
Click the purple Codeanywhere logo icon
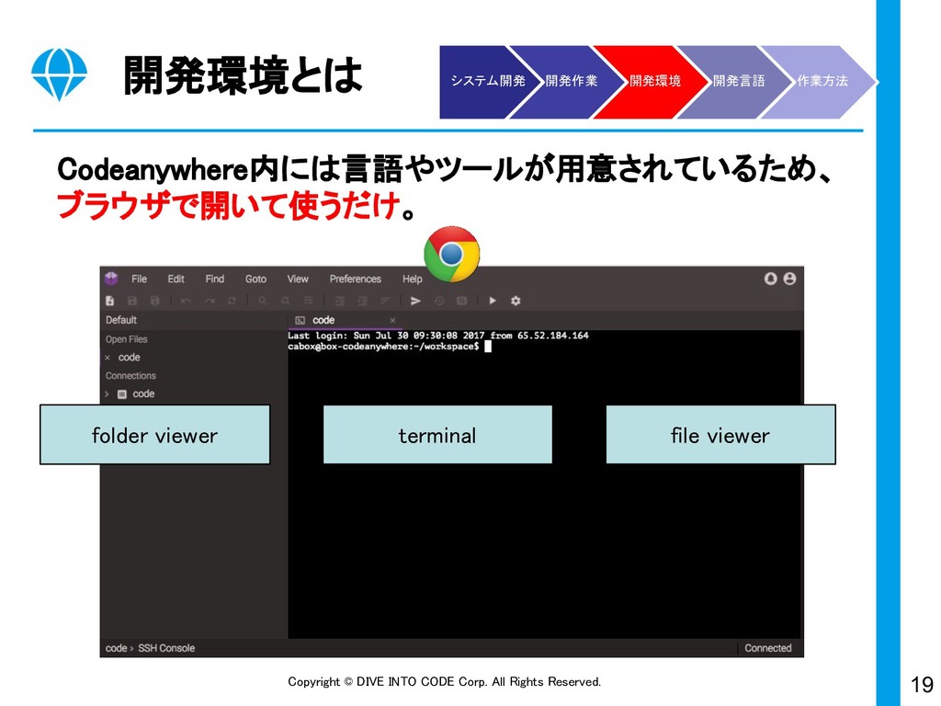(111, 278)
